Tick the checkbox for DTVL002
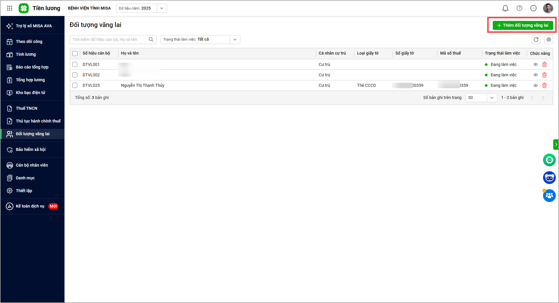 [75, 75]
